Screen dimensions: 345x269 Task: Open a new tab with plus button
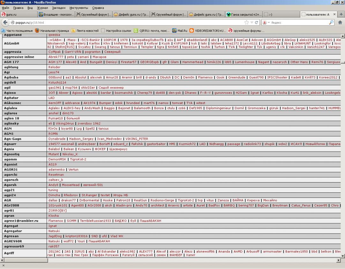click(341, 14)
